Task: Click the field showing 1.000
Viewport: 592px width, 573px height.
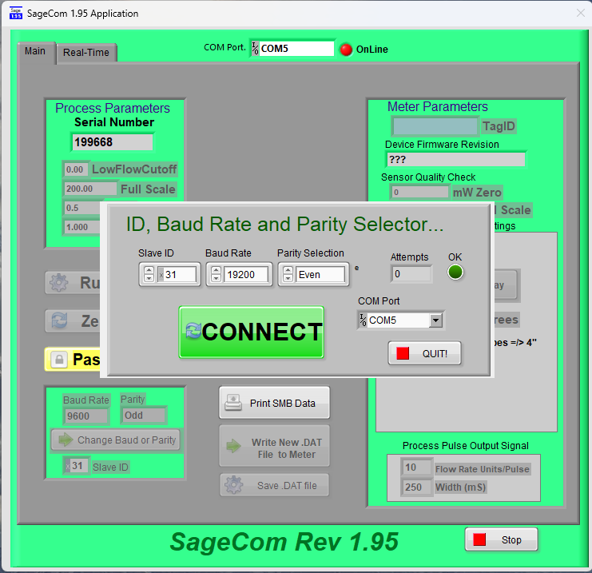Action: (81, 227)
